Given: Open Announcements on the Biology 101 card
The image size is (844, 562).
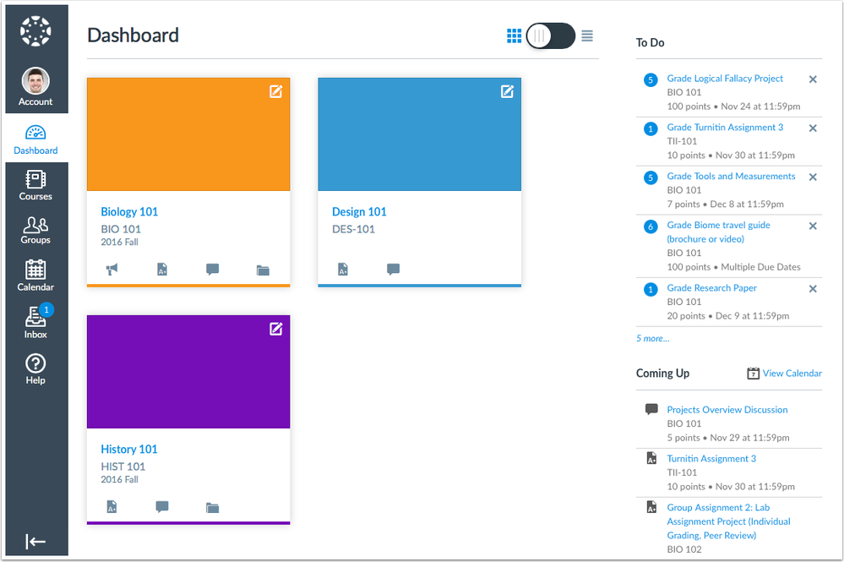Looking at the screenshot, I should (111, 269).
